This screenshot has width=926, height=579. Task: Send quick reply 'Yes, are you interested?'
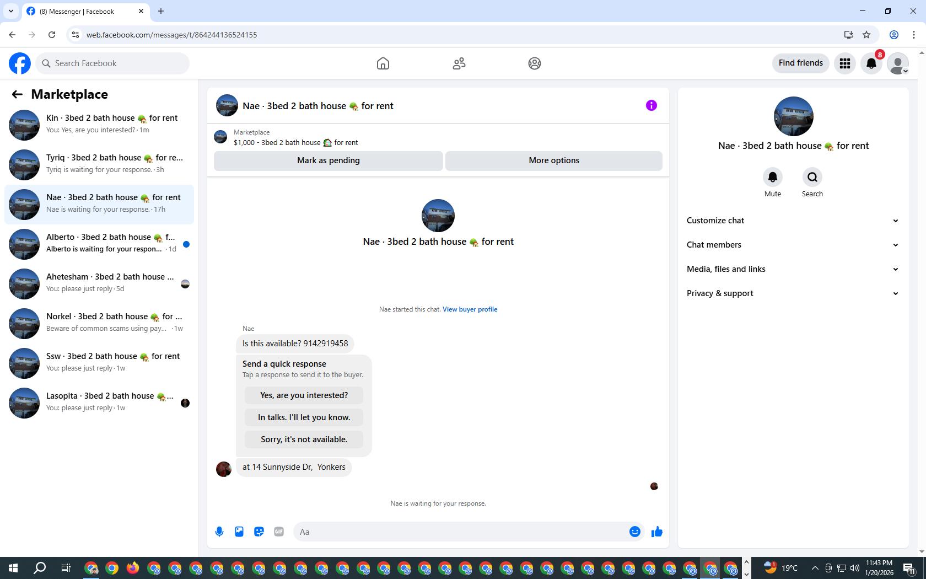pyautogui.click(x=304, y=395)
